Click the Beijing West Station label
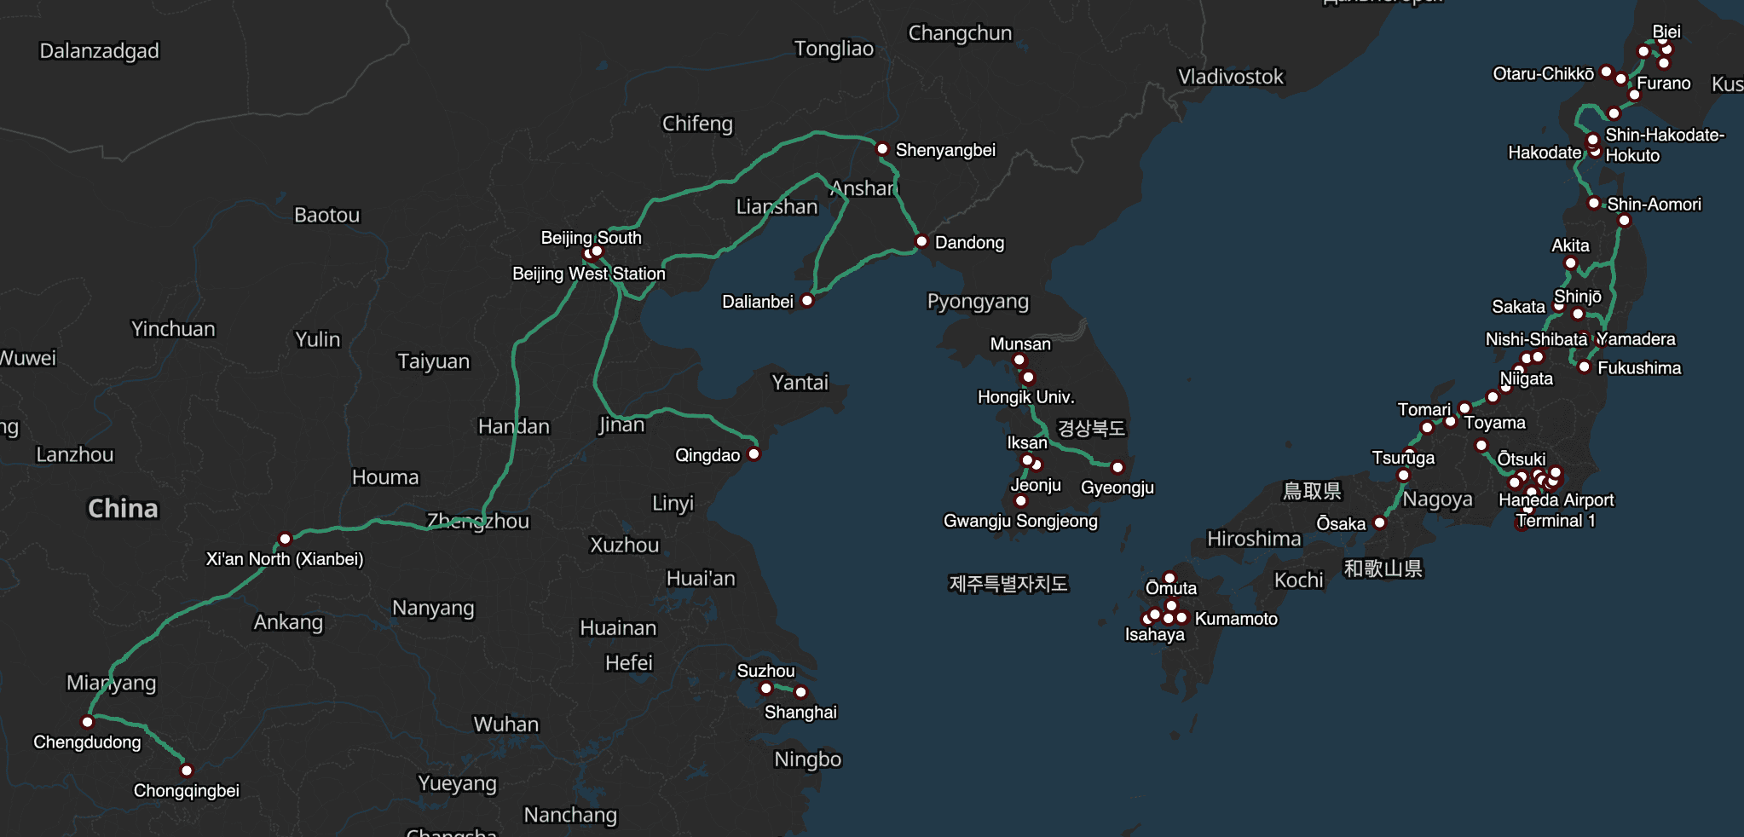 pyautogui.click(x=588, y=274)
